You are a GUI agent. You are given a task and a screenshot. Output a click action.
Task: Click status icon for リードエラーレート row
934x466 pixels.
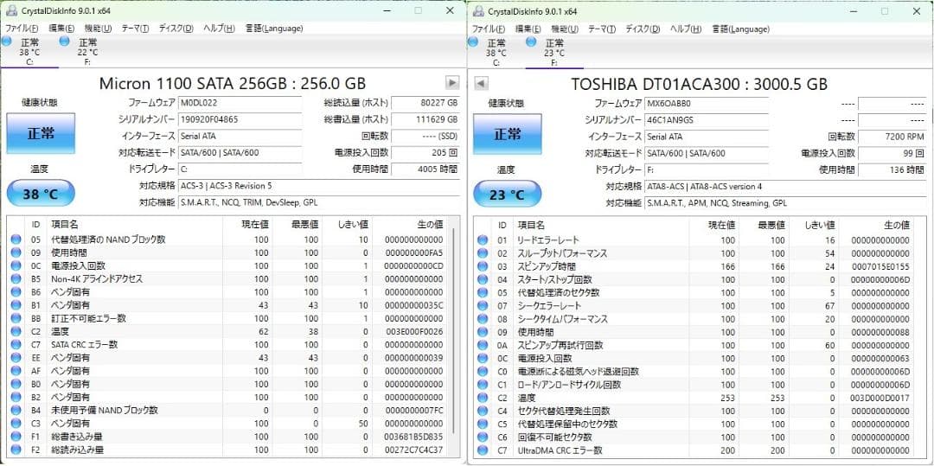483,239
